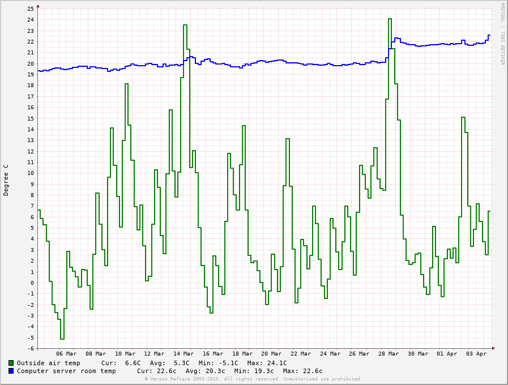Select the 'Computer server room temp' legend label
The image size is (508, 385).
[x=66, y=371]
